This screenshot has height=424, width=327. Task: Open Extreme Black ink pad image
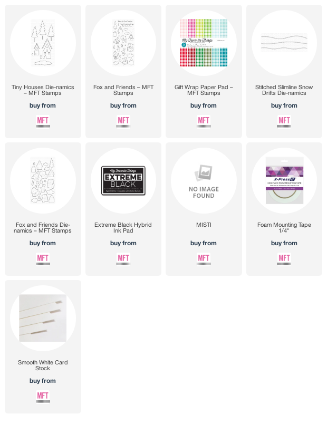coord(123,180)
